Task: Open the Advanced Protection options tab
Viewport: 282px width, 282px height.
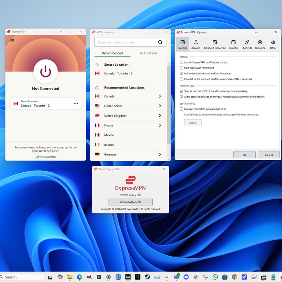Action: 215,44
